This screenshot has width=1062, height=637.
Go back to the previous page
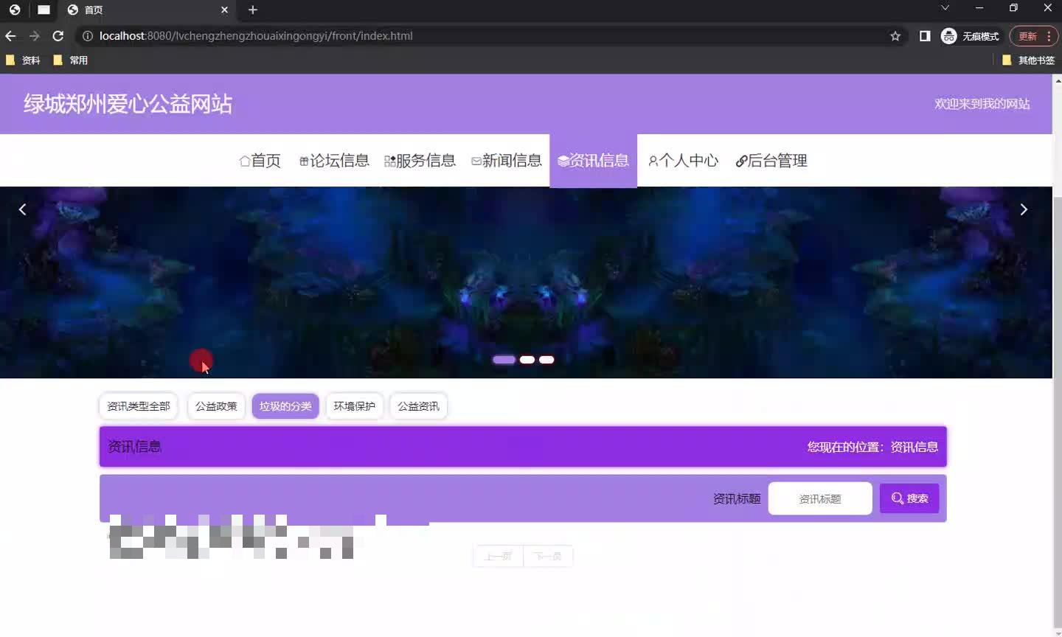(10, 35)
